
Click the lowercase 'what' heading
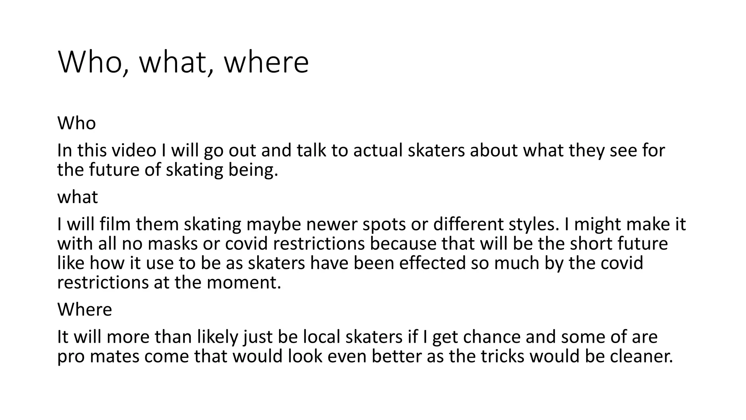tap(78, 197)
